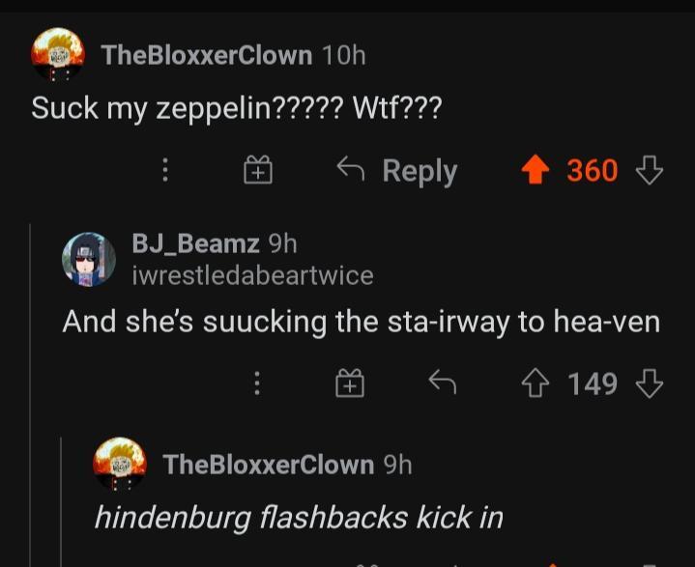
Task: Upvote TheBloxxerClown's zeppelin comment
Action: (535, 171)
